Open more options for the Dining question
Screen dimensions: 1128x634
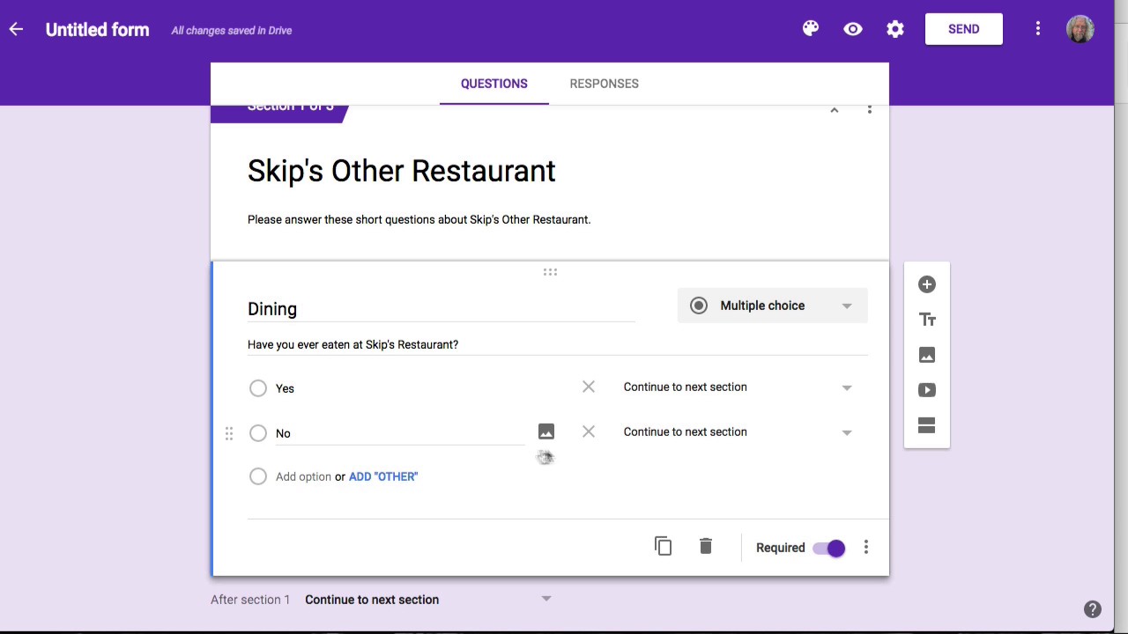coord(866,548)
